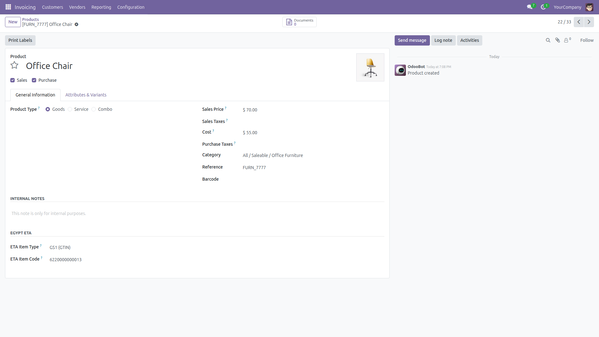Open the Vendors menu
Screen dimensions: 599x337
(77, 7)
